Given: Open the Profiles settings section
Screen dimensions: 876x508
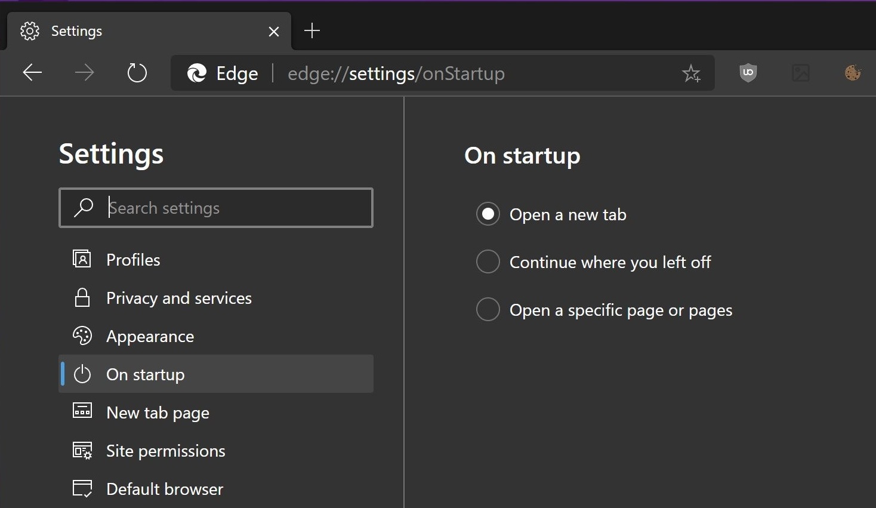Looking at the screenshot, I should coord(133,260).
